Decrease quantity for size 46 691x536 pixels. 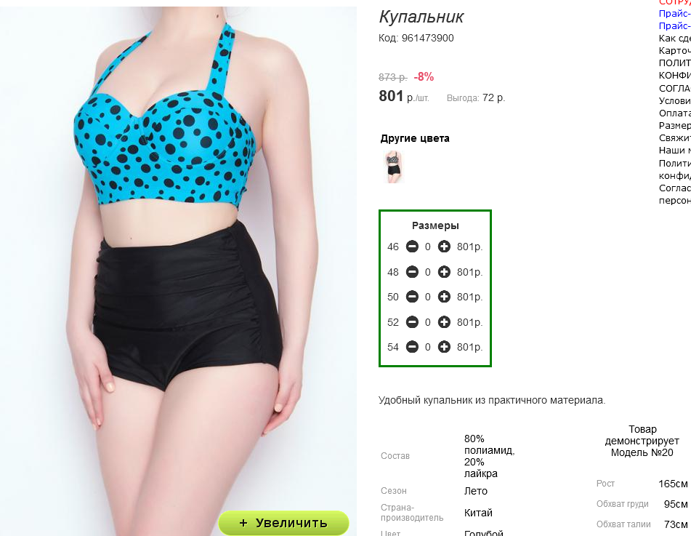412,247
